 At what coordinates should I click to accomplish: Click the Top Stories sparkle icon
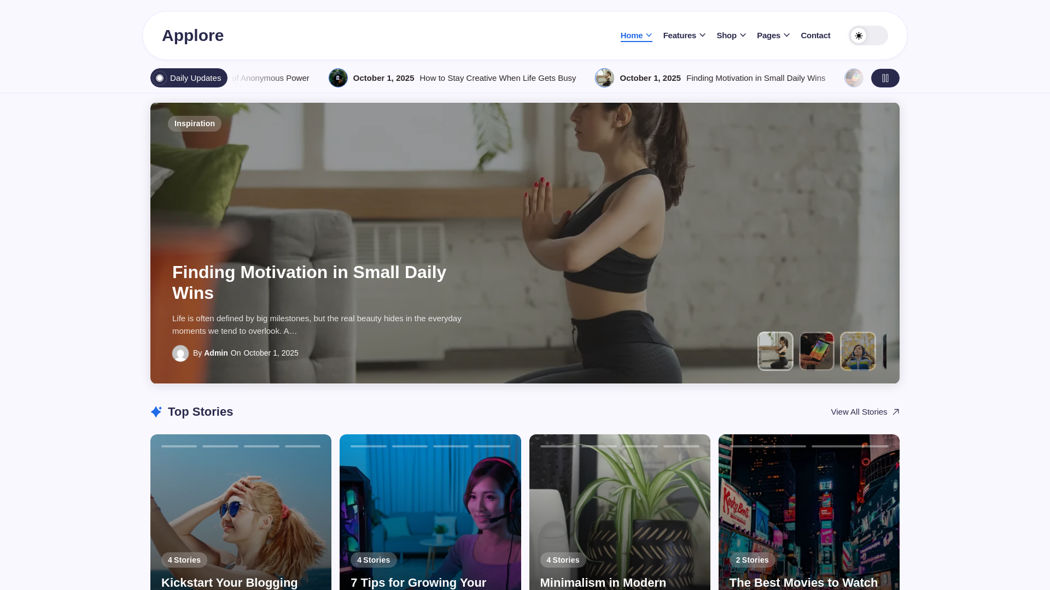[156, 412]
